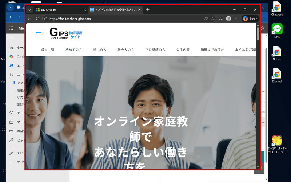
Task: Expand the tab actions chevron
Action: coord(29,10)
